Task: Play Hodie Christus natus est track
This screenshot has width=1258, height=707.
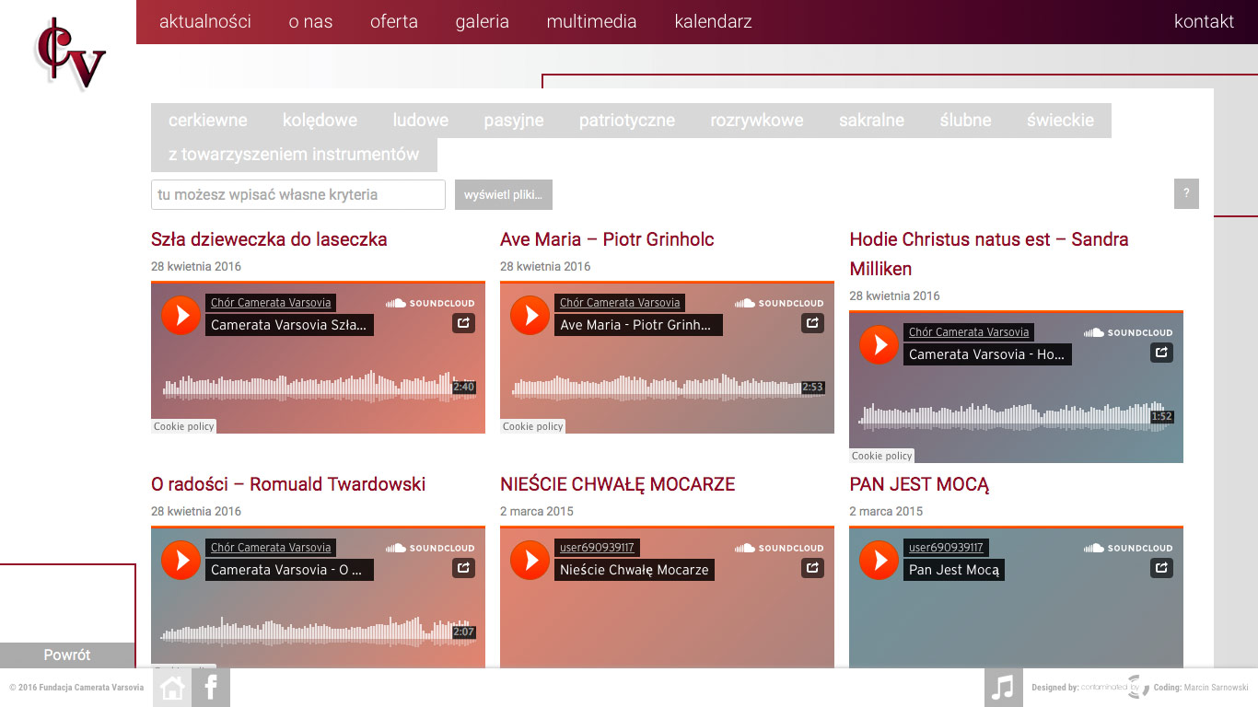Action: coord(879,345)
